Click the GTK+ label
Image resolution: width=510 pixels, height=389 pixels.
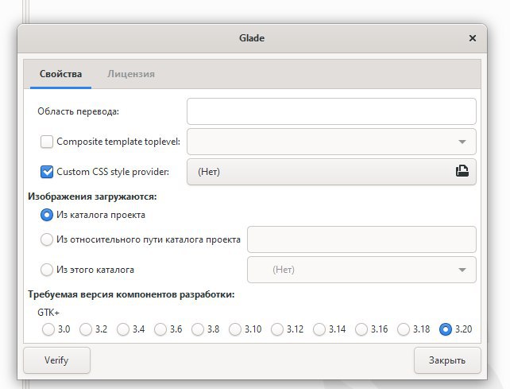48,313
